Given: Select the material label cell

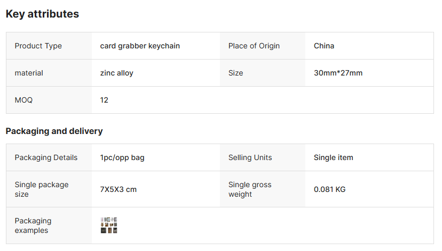Looking at the screenshot, I should click(x=29, y=73).
